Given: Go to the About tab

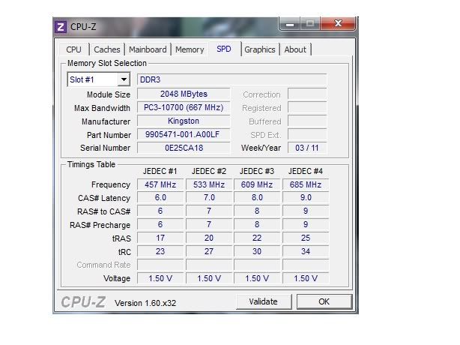Looking at the screenshot, I should click(x=295, y=49).
